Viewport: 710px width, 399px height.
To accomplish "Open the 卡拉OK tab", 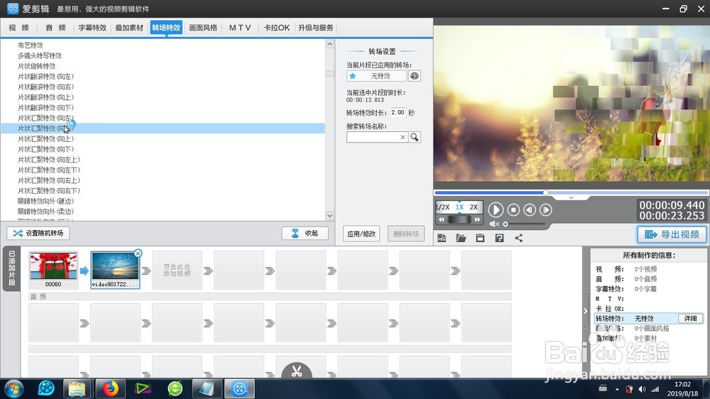I will pos(277,28).
